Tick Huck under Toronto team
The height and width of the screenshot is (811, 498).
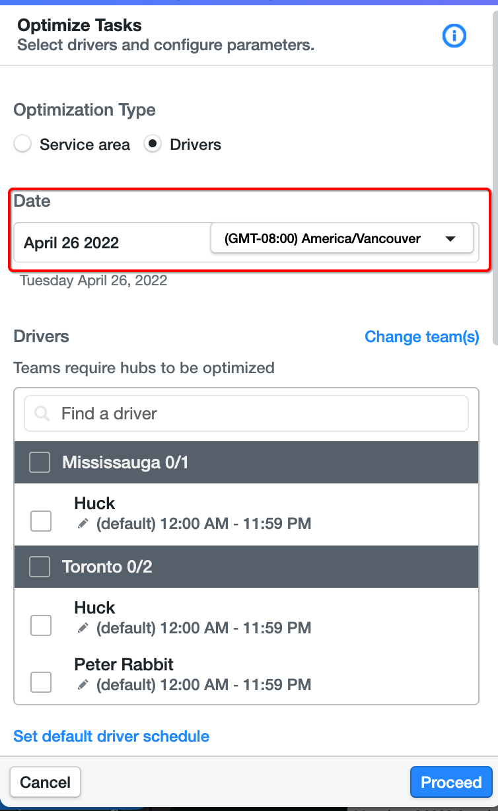(41, 625)
